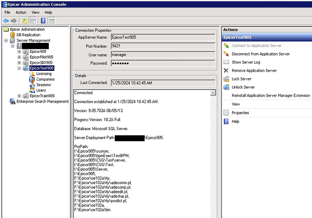
Task: Open the View submenu in Actions pane
Action: [x=236, y=104]
